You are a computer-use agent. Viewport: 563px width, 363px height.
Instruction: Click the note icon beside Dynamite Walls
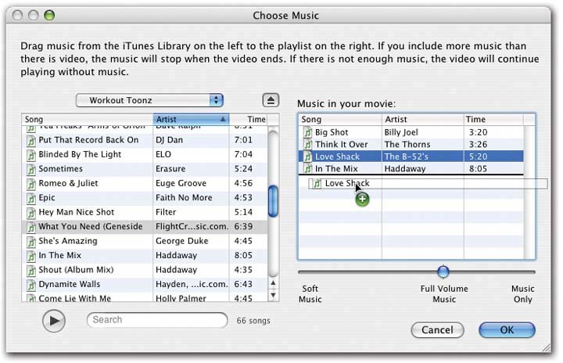(x=31, y=285)
